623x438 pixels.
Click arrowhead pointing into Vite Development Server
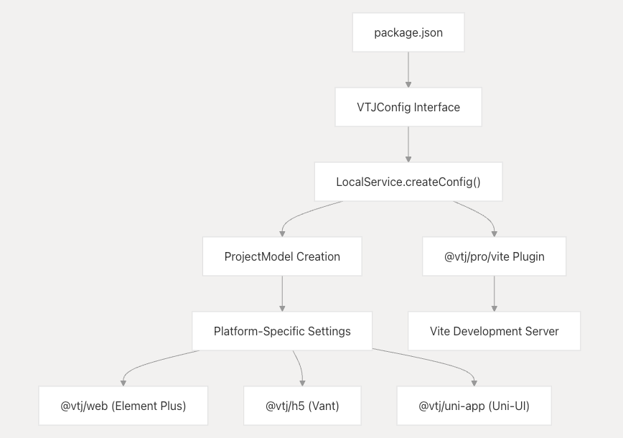pyautogui.click(x=495, y=309)
